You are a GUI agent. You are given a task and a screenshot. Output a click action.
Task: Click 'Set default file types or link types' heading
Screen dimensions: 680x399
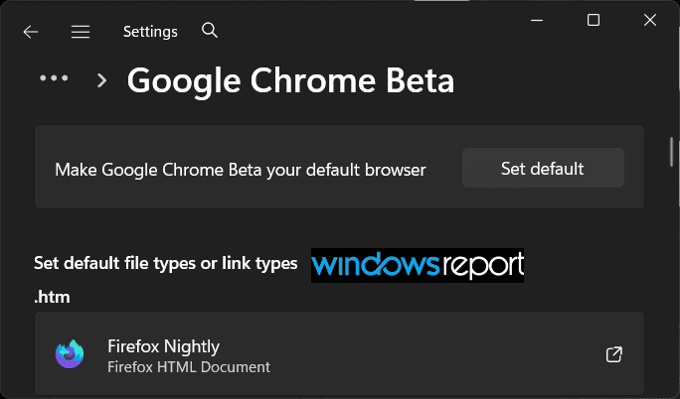point(166,263)
